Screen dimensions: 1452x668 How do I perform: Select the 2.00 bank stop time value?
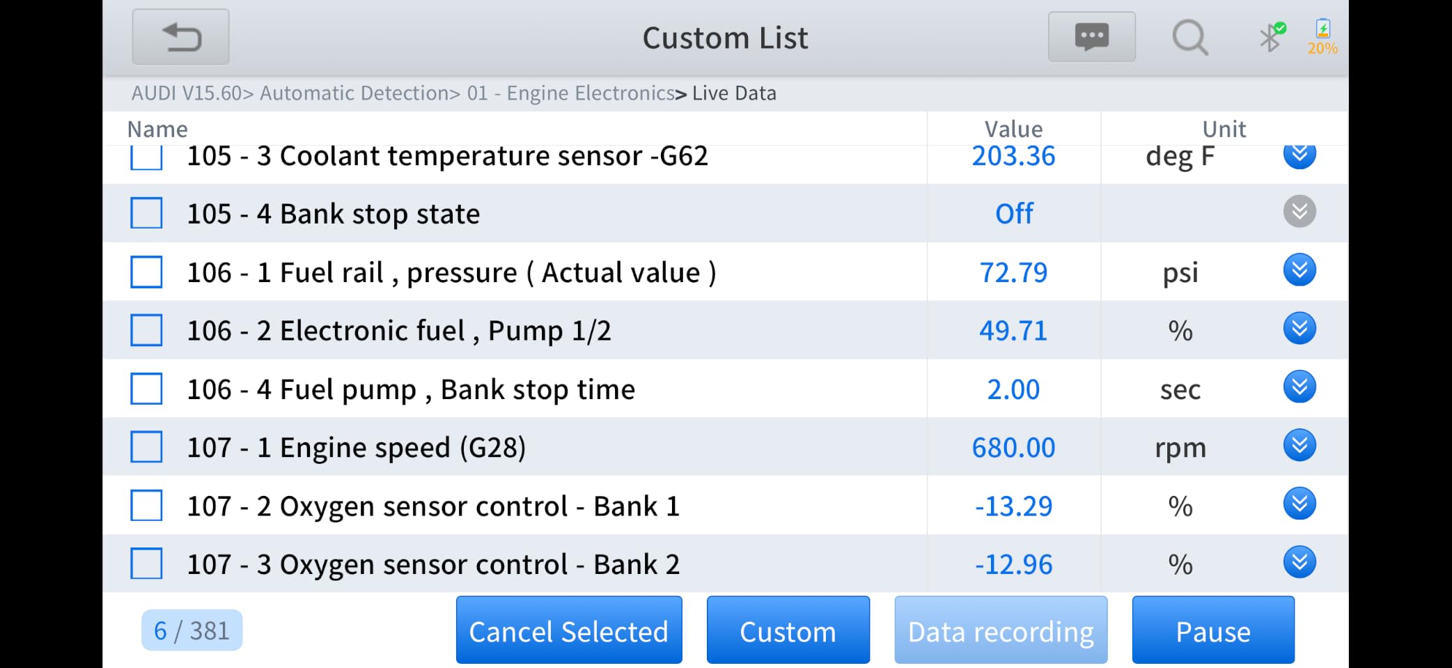(x=1013, y=389)
